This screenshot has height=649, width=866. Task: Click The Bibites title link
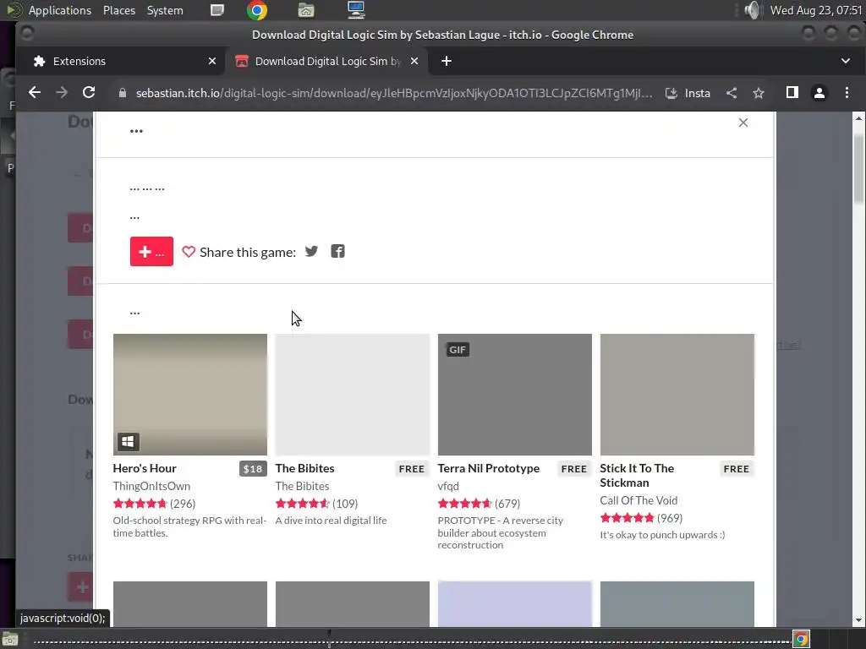pyautogui.click(x=304, y=468)
